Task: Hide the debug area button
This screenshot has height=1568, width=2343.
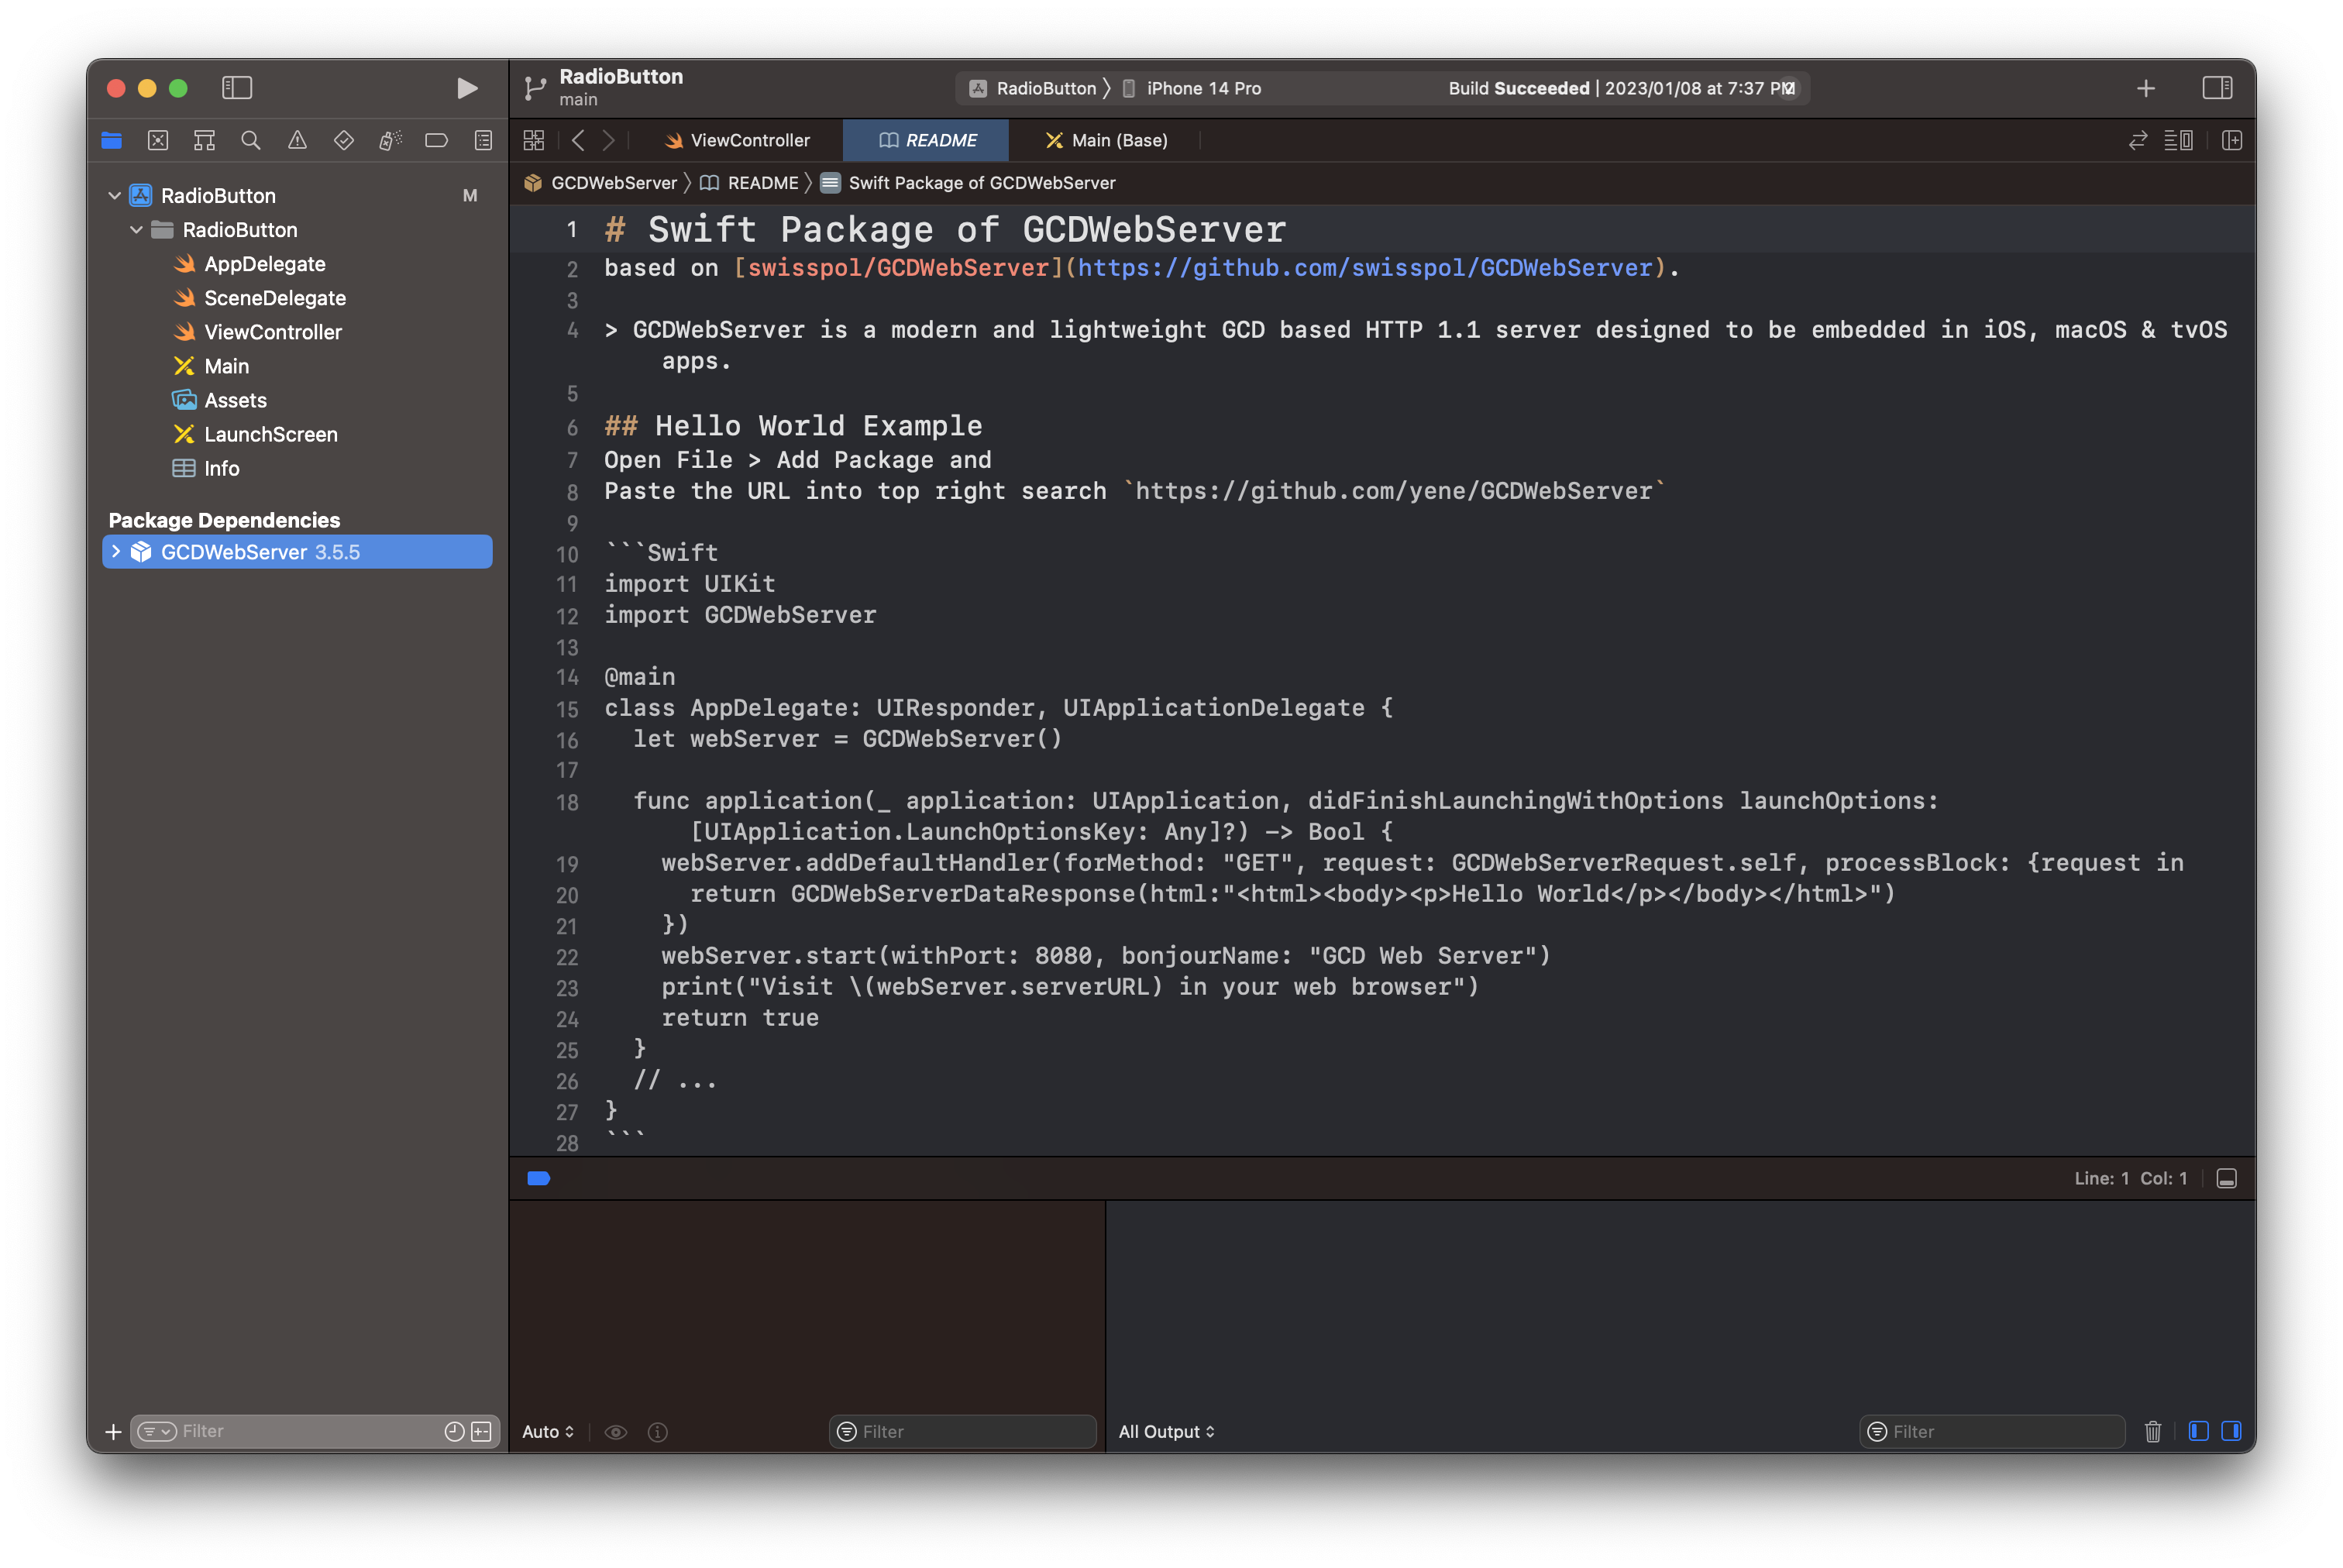Action: tap(2226, 1178)
